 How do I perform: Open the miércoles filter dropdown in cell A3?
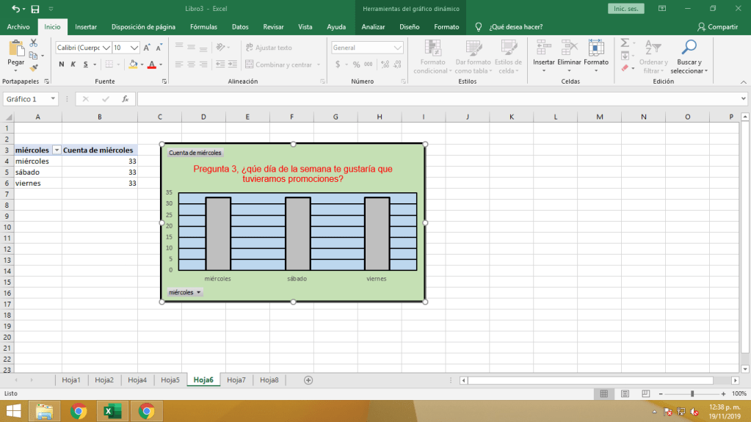click(56, 150)
